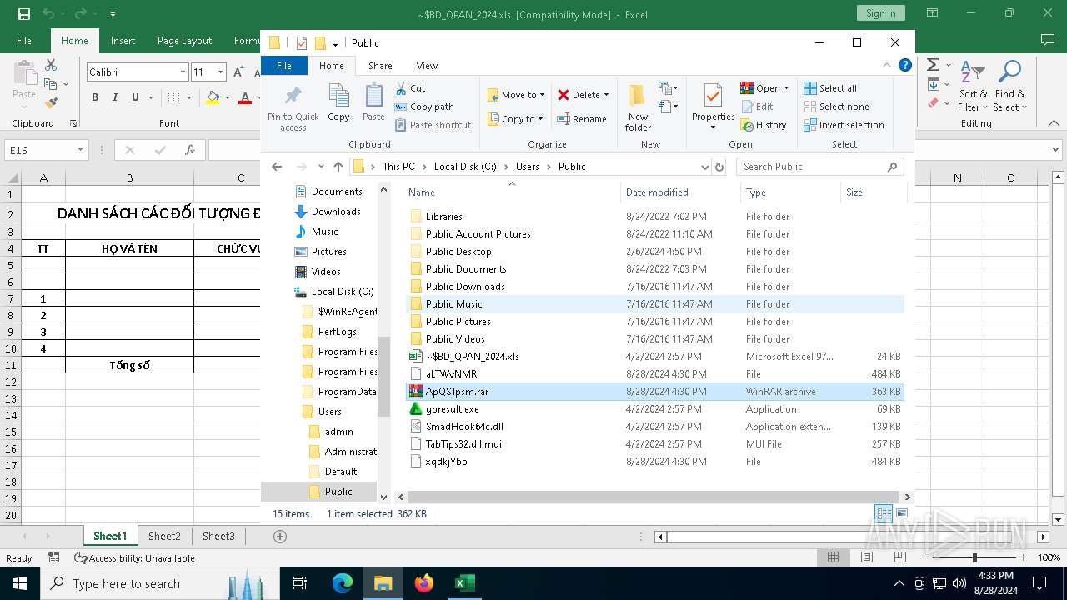1067x600 pixels.
Task: Click Excel Page Break Preview view icon
Action: click(900, 557)
